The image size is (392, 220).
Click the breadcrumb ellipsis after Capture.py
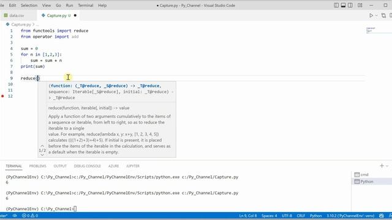pos(37,24)
